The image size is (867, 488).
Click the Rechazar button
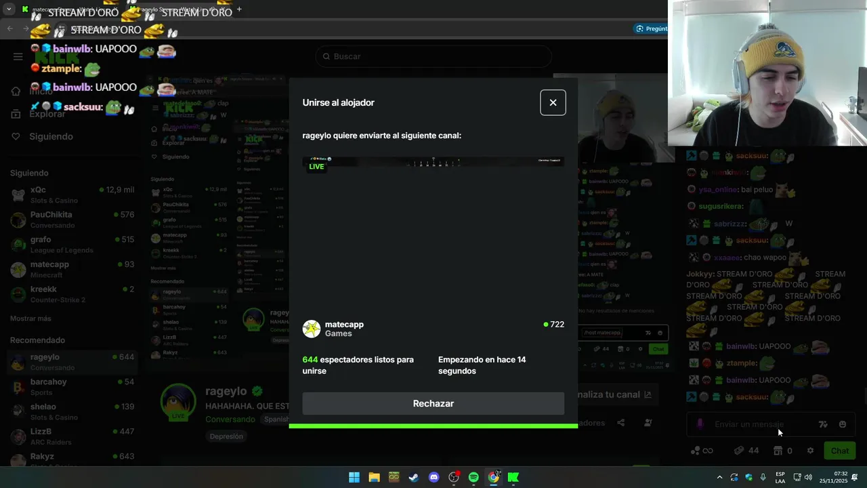(433, 403)
